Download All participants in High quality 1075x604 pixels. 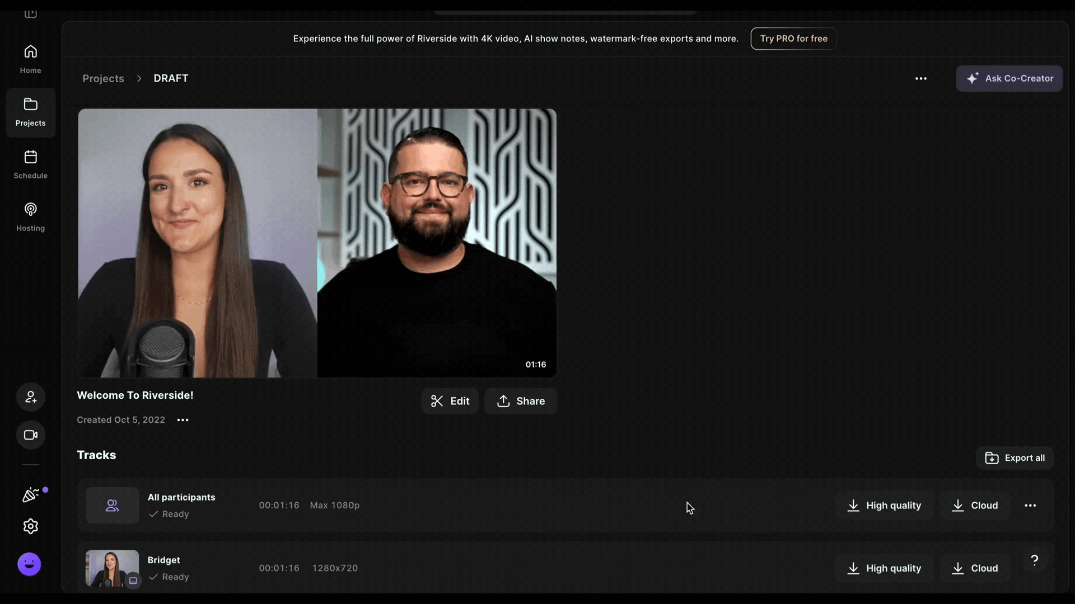point(884,506)
